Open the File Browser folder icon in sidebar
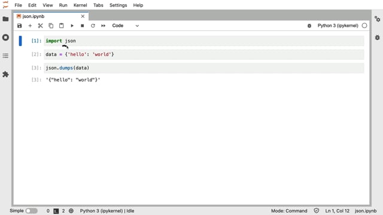383x215 pixels. pyautogui.click(x=5, y=19)
